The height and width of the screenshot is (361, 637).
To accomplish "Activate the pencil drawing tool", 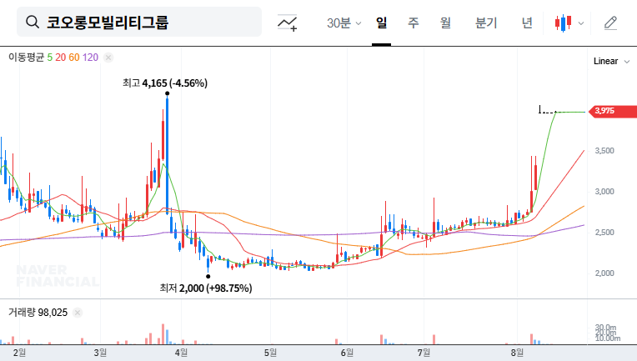I will (x=610, y=23).
